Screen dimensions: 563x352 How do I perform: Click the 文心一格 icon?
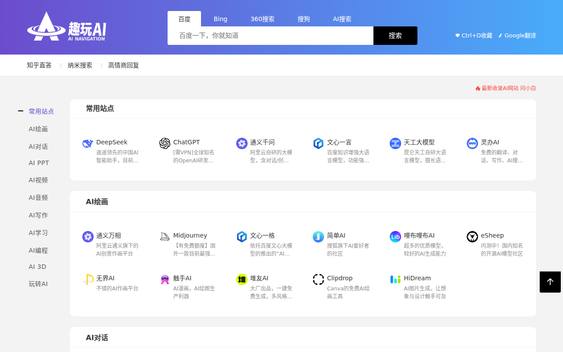(x=242, y=237)
